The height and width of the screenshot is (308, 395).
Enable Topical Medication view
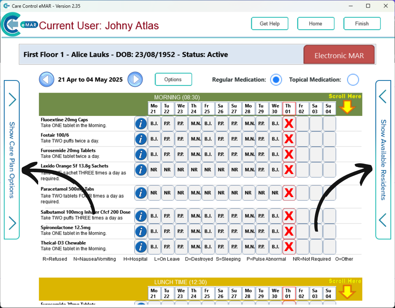[353, 79]
